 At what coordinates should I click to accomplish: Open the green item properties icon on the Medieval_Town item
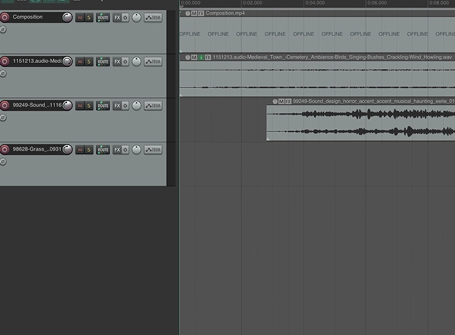[201, 57]
